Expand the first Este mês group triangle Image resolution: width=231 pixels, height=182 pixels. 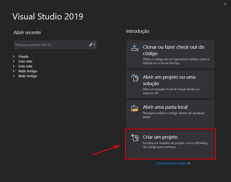pyautogui.click(x=14, y=62)
